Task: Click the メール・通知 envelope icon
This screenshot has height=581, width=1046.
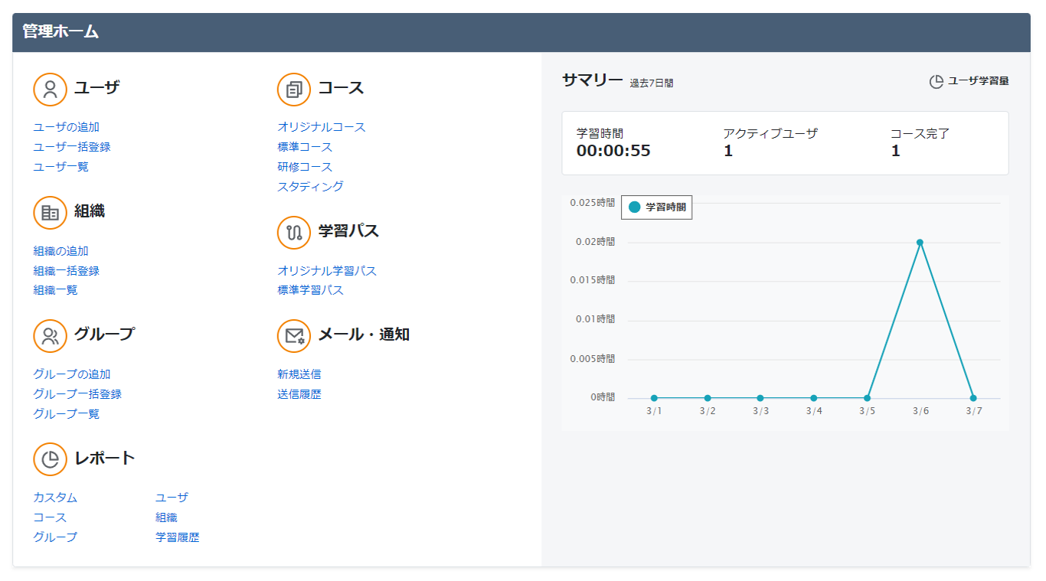Action: click(x=294, y=336)
